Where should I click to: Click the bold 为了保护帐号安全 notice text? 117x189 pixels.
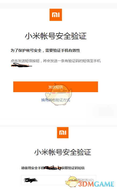point(45,50)
